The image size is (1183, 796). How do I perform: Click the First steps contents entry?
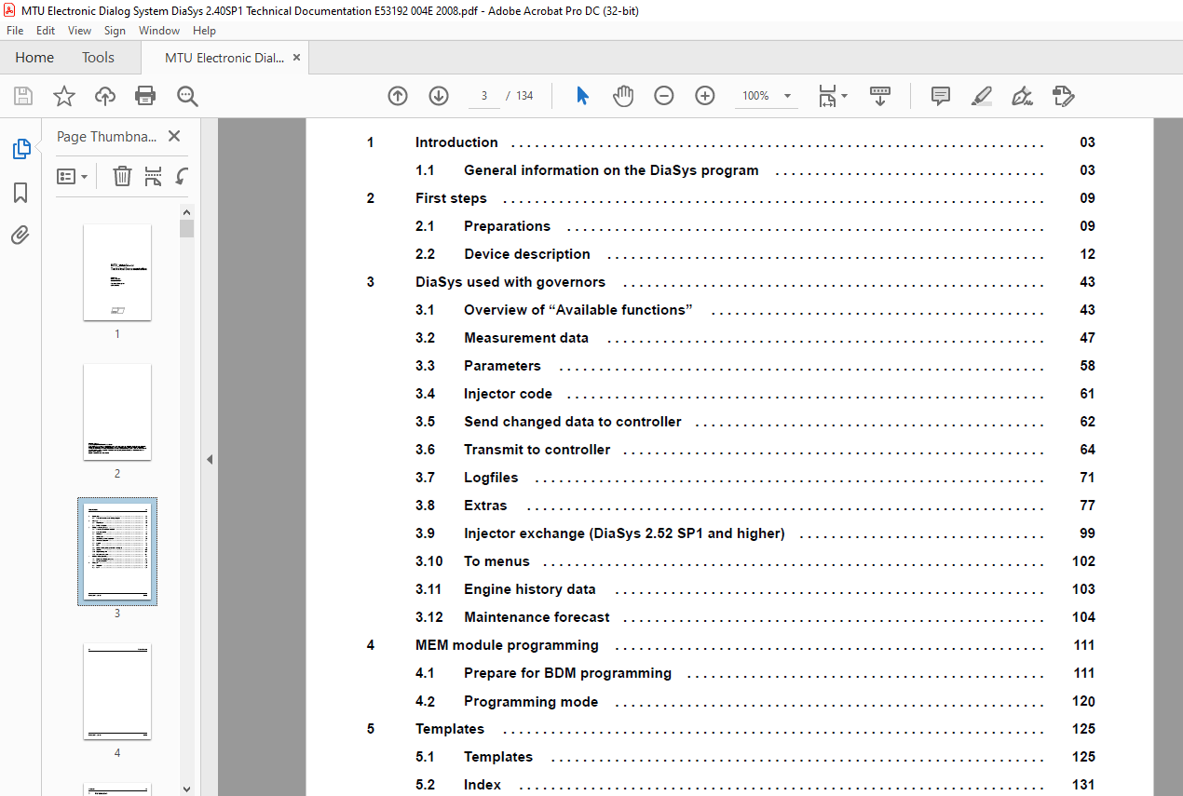point(451,198)
